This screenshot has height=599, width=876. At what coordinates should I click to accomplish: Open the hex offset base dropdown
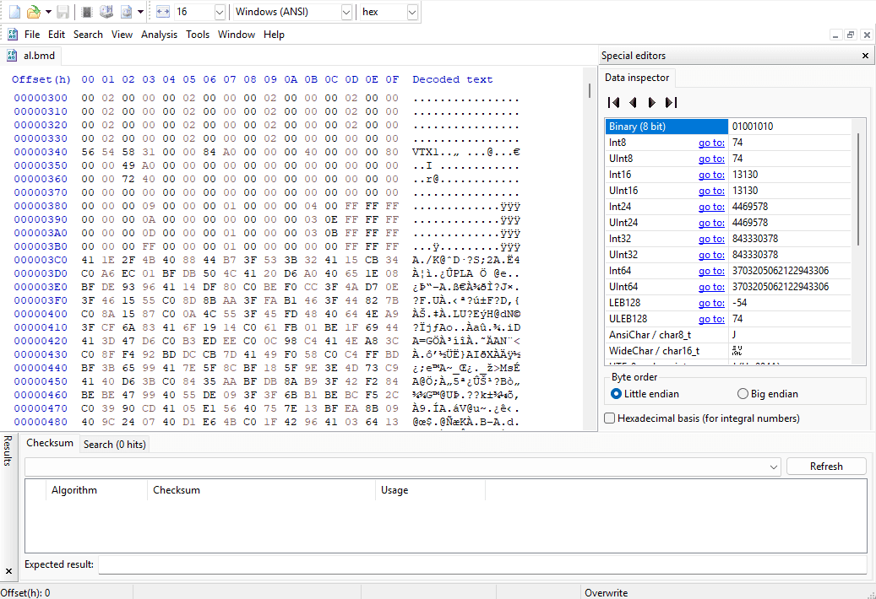[x=411, y=12]
